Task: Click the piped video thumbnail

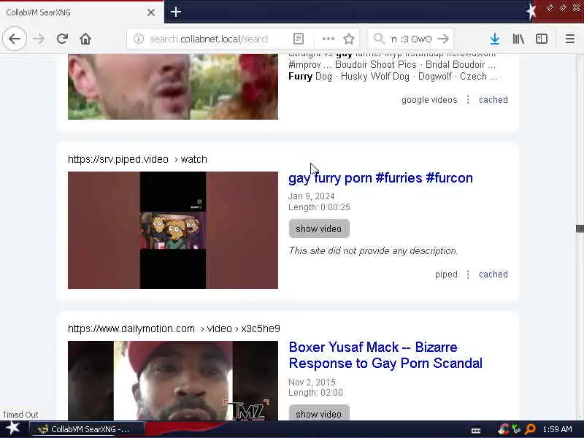Action: (173, 230)
